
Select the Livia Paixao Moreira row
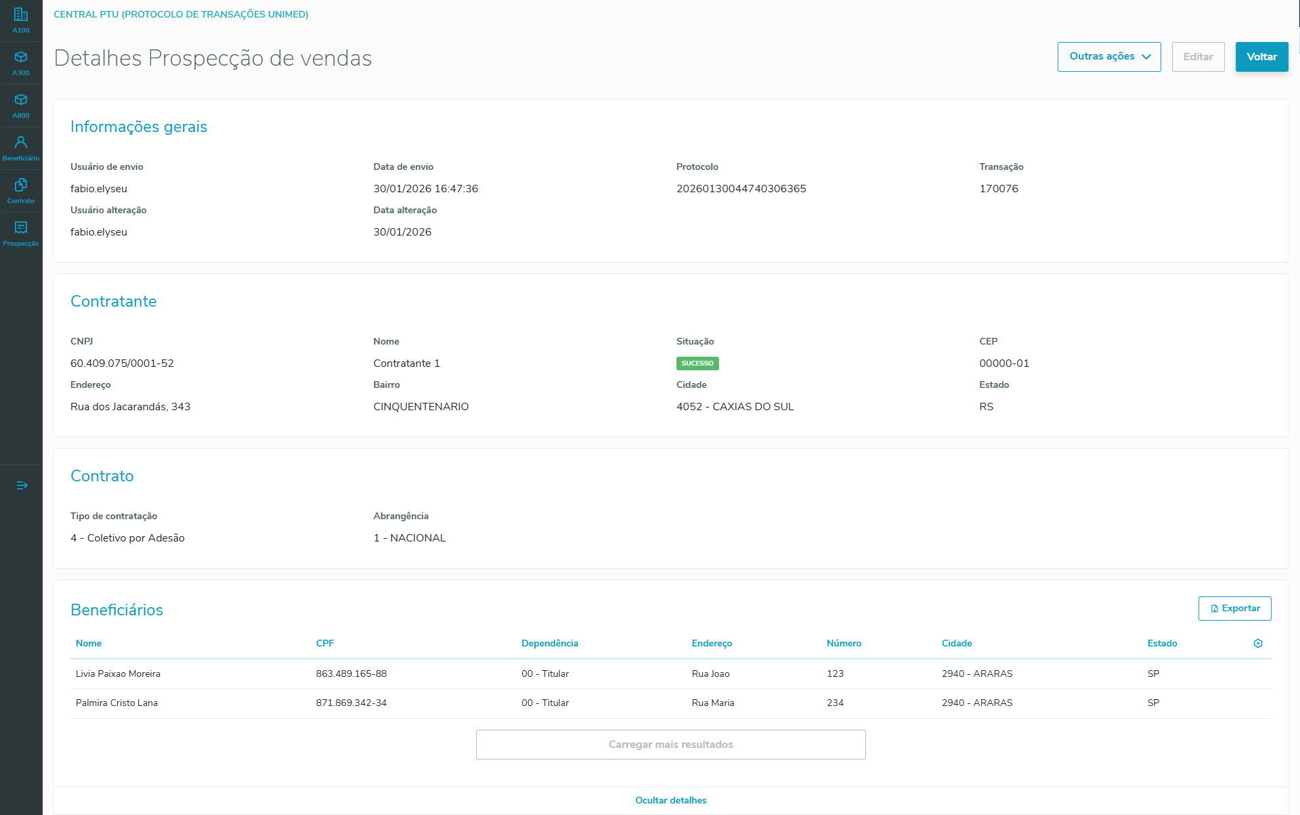(x=118, y=674)
